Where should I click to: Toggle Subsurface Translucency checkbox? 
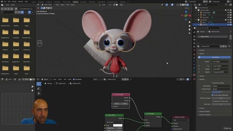click(x=212, y=101)
